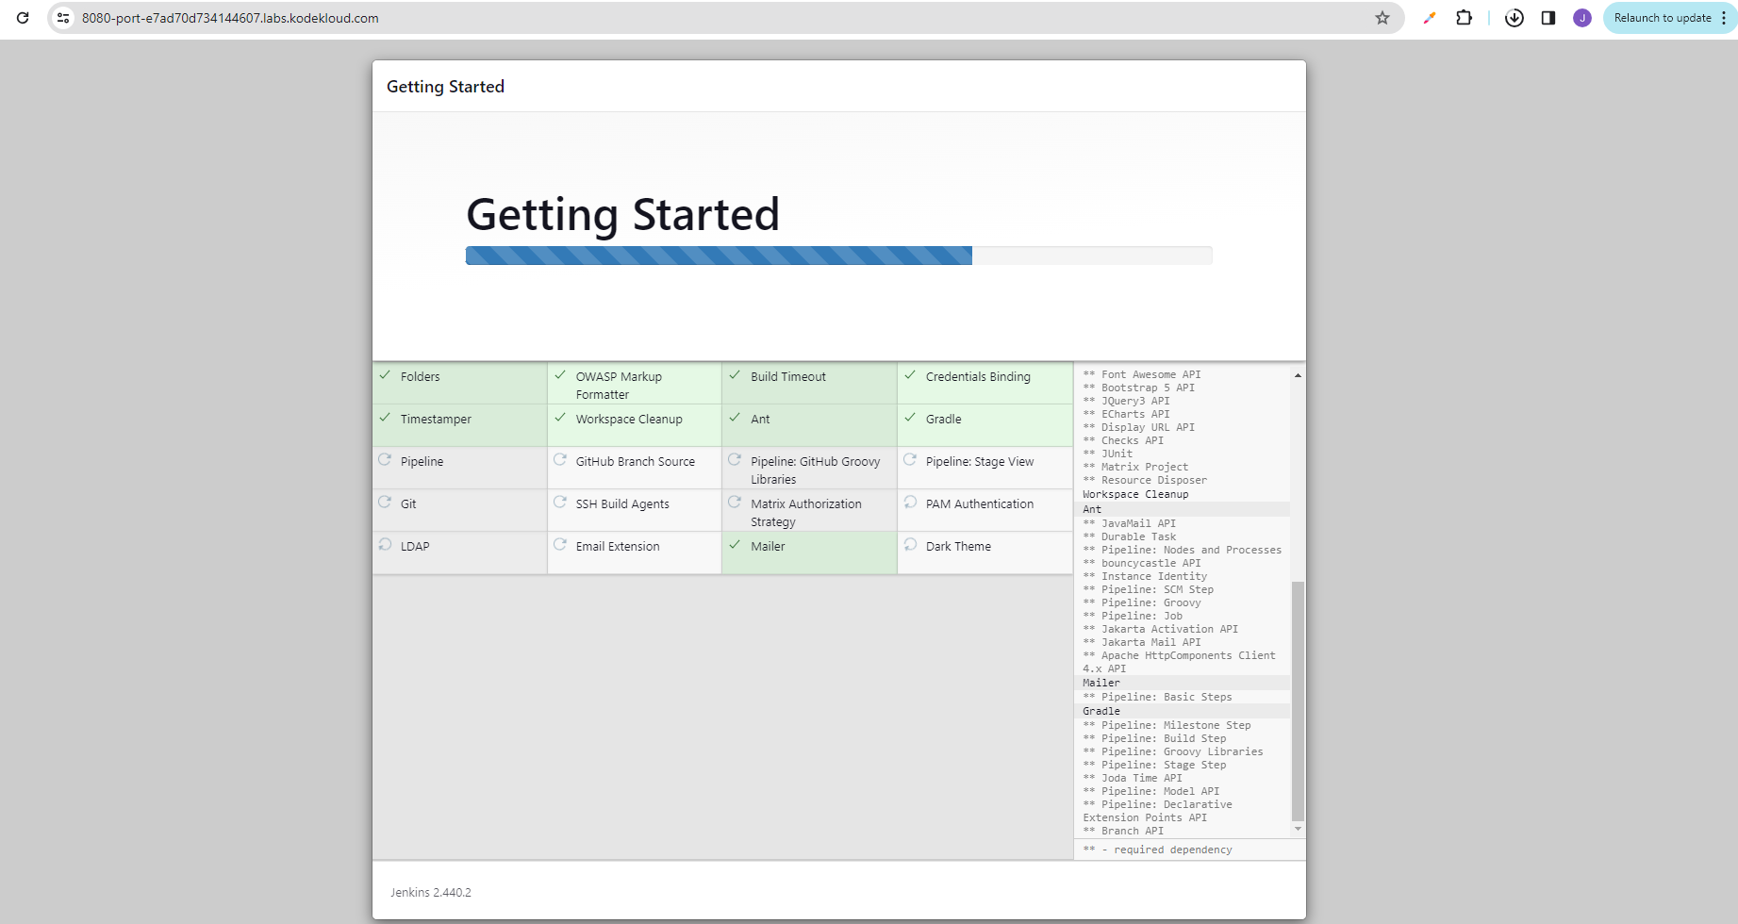This screenshot has height=924, width=1738.
Task: Open the site information icon in the address bar
Action: point(63,18)
